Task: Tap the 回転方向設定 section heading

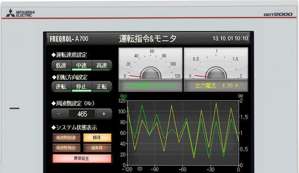Action: 70,77
